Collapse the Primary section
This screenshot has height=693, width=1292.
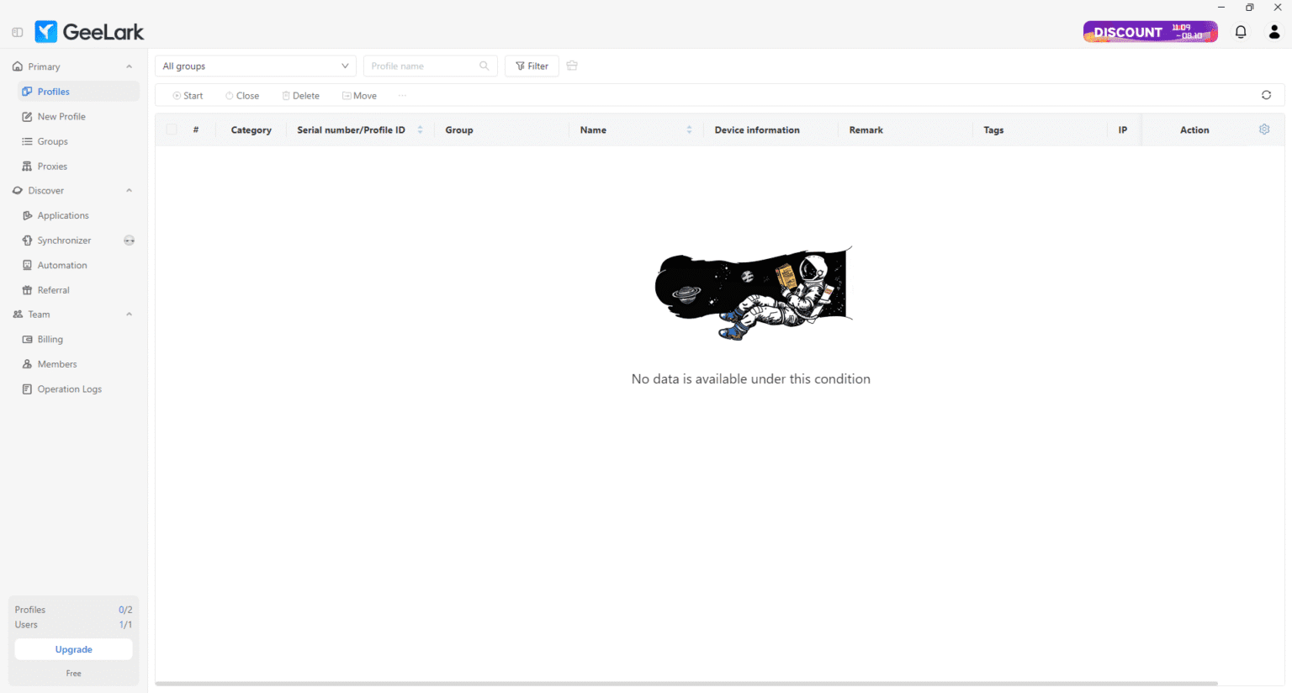129,66
